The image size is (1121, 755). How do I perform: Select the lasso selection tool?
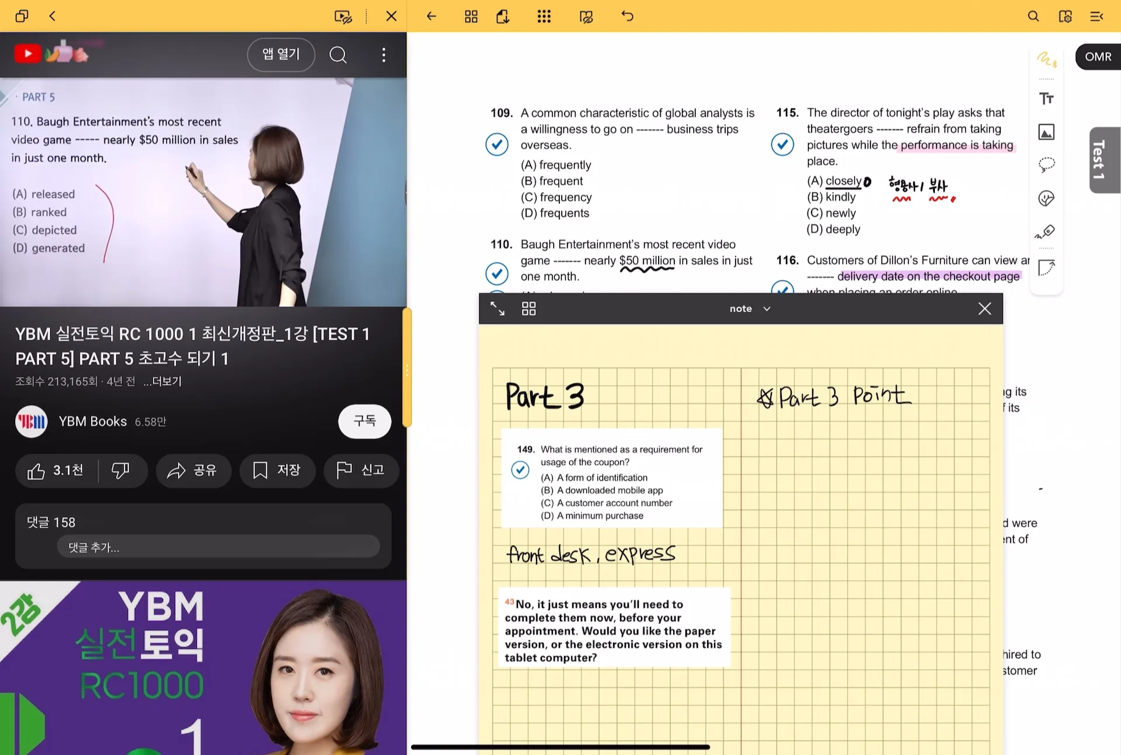1046,165
